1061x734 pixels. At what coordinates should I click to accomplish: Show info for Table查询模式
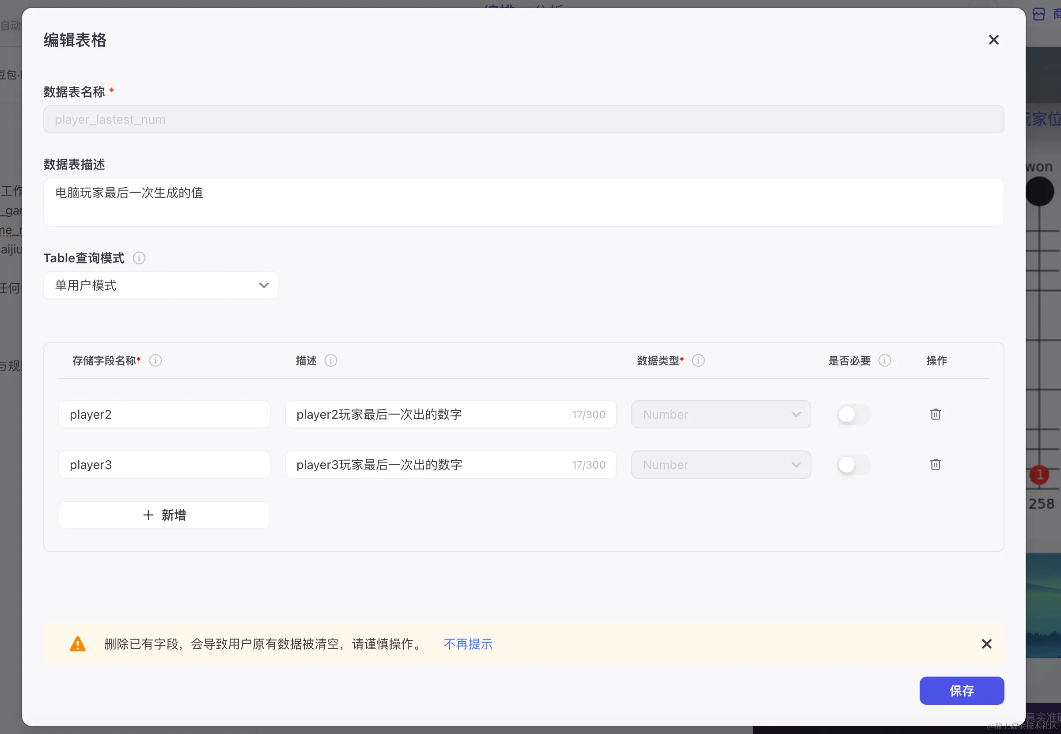(x=139, y=258)
